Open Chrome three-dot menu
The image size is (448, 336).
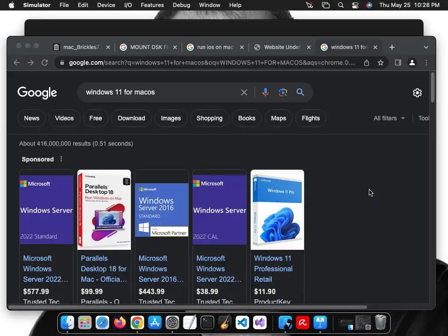tap(426, 63)
